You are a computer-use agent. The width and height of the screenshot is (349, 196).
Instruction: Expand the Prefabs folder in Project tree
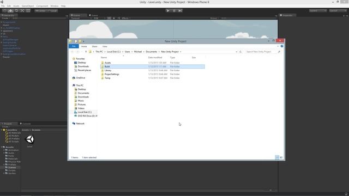[x=4, y=164]
